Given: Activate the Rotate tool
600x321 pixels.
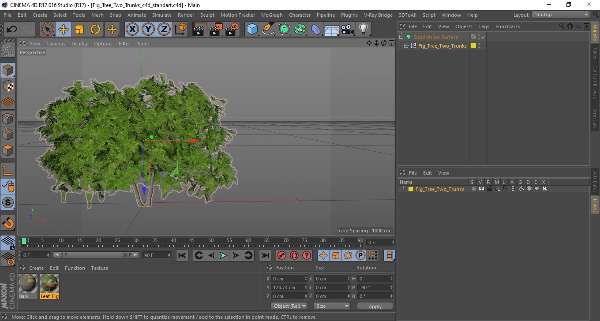Looking at the screenshot, I should click(95, 30).
